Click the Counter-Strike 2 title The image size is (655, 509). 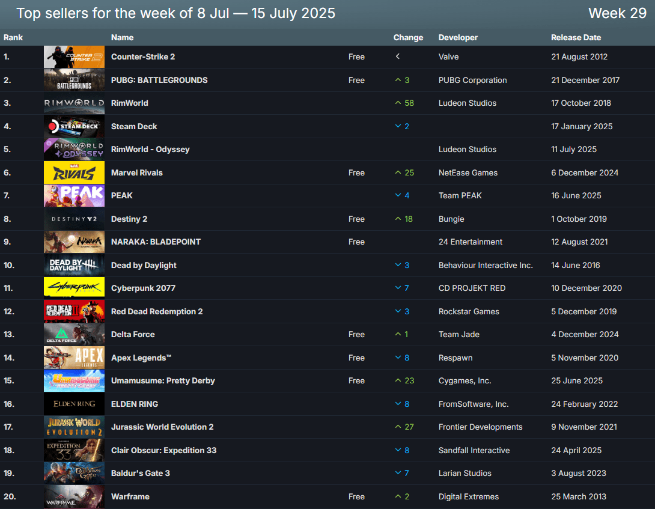pos(143,57)
